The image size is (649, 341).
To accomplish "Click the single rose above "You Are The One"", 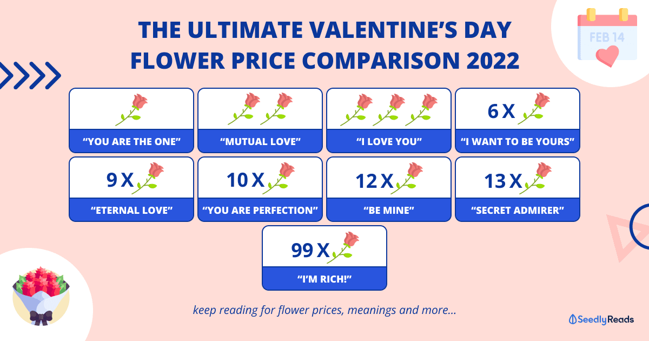I will coord(133,108).
